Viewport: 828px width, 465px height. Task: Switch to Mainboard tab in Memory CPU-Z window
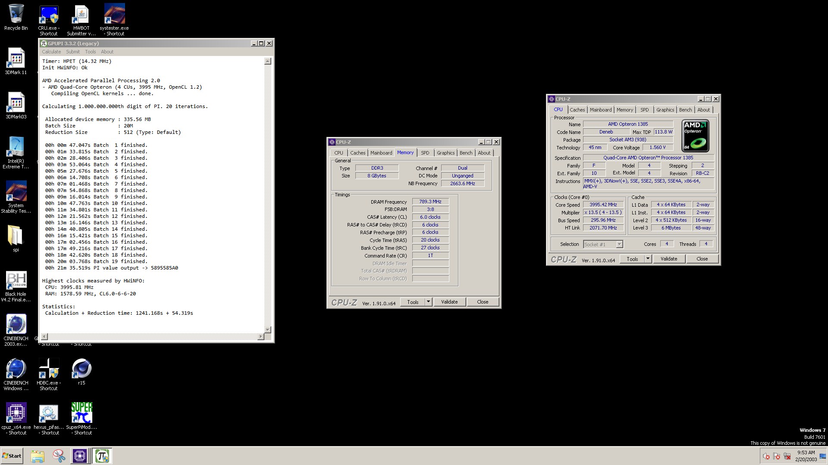point(381,153)
